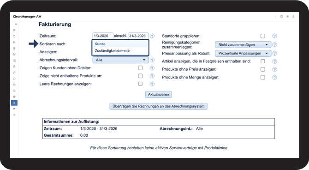The height and width of the screenshot is (170, 309).
Task: Open the calendar icon in the sidebar
Action: tap(14, 36)
